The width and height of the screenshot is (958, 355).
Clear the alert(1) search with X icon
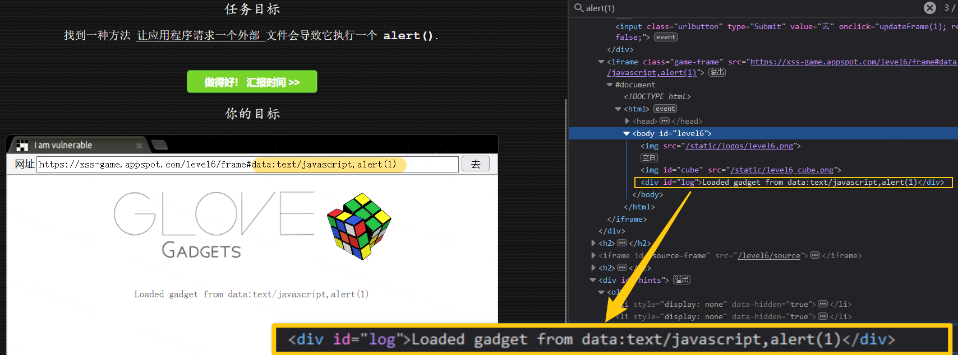(x=930, y=8)
